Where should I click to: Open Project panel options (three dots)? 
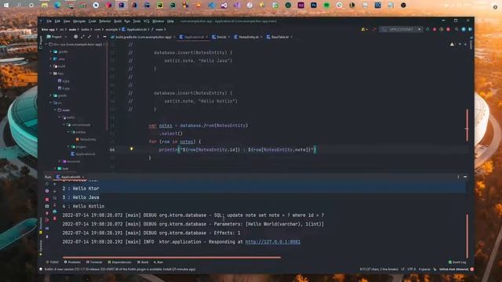click(97, 37)
